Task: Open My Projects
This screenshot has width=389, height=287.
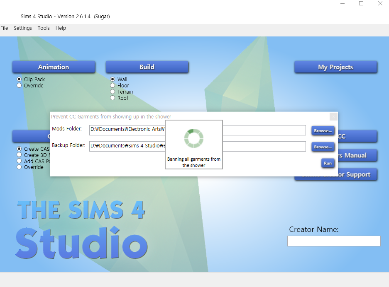Action: tap(336, 67)
